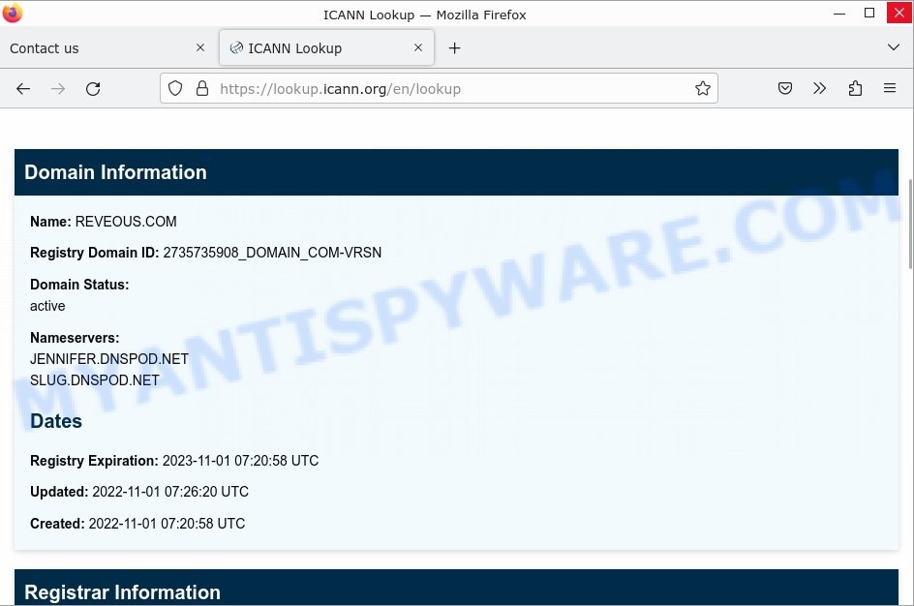This screenshot has width=914, height=606.
Task: Reload the current page
Action: [x=93, y=88]
